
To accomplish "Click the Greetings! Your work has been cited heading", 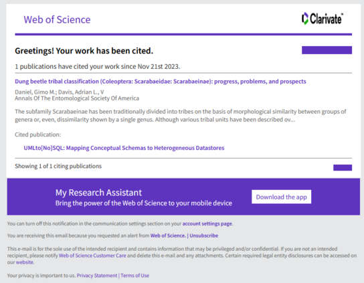I will point(84,51).
